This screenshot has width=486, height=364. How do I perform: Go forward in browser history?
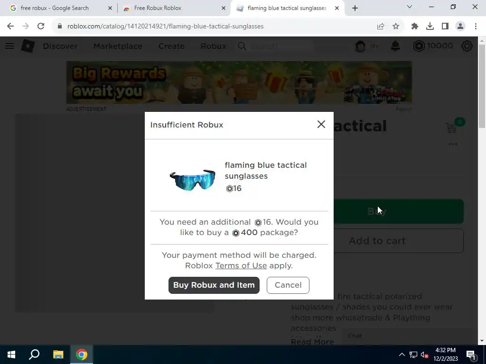click(x=26, y=27)
